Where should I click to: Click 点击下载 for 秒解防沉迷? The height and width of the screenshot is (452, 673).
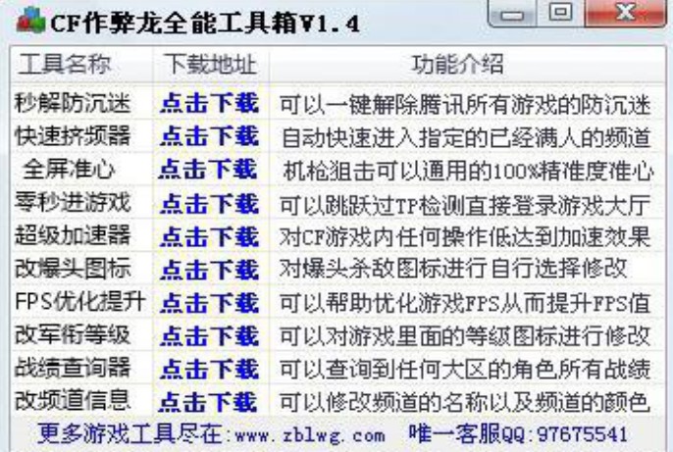pyautogui.click(x=210, y=103)
